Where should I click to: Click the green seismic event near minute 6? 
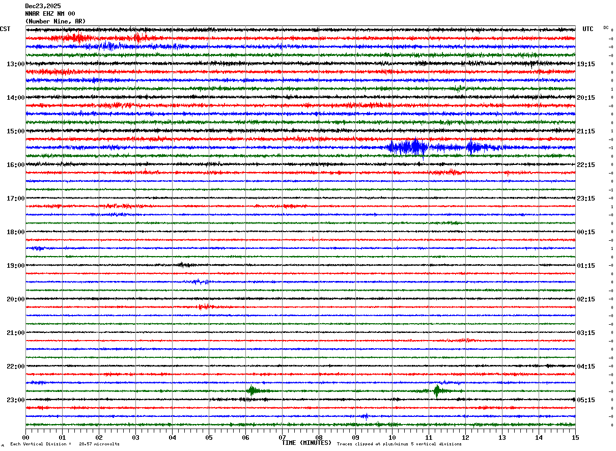coord(253,391)
